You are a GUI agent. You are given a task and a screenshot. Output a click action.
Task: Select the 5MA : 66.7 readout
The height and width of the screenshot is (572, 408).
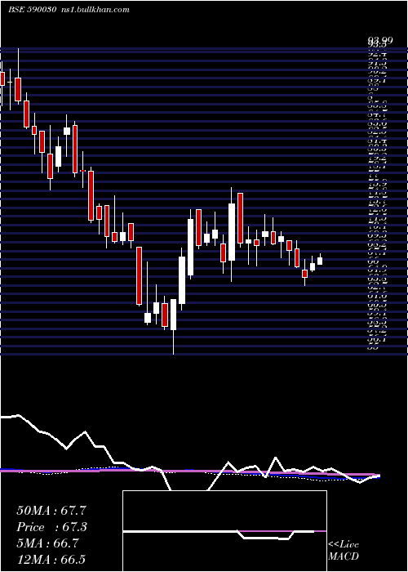click(x=47, y=543)
